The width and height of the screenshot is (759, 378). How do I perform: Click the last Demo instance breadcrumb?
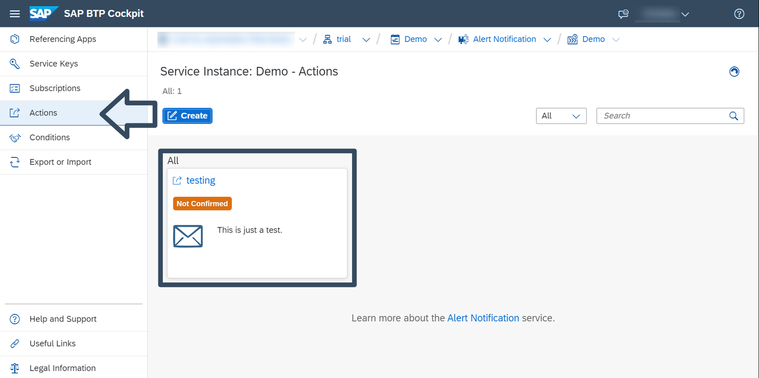[593, 39]
